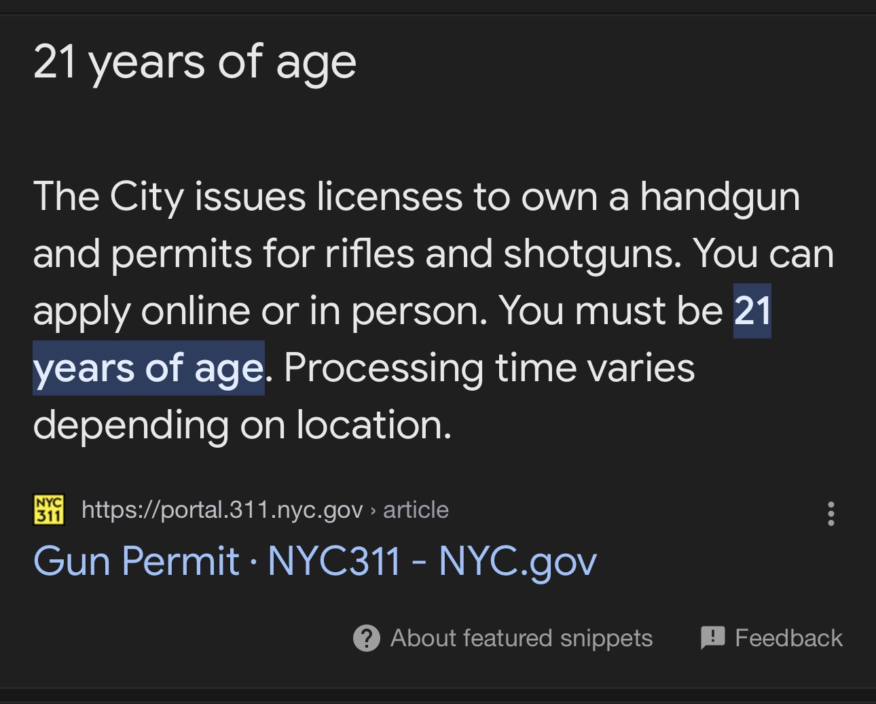Image resolution: width=876 pixels, height=704 pixels.
Task: Click the About featured snippets link
Action: tap(522, 638)
